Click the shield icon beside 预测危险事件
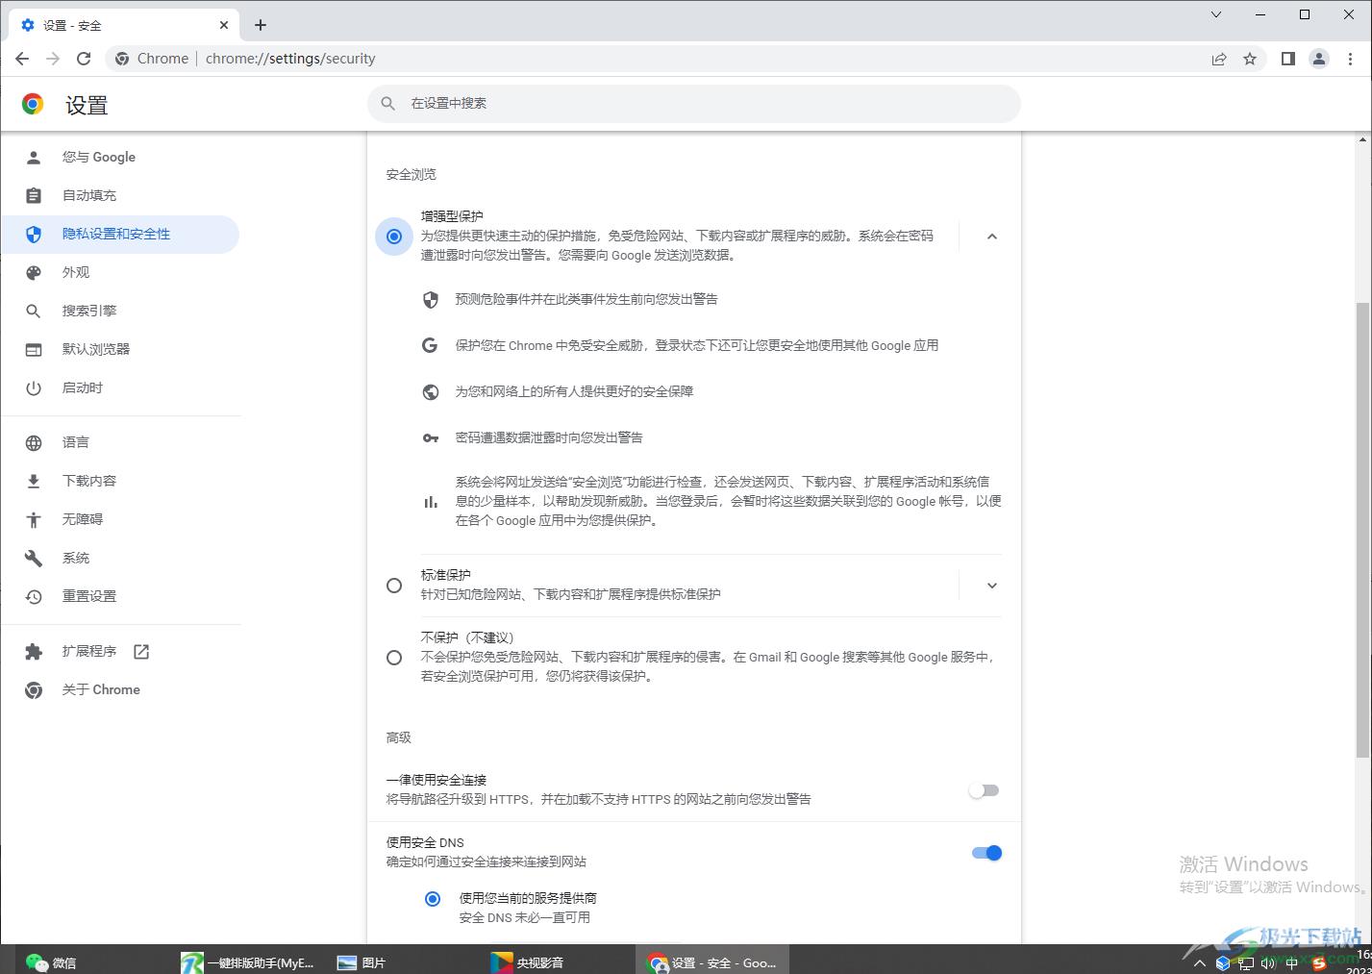This screenshot has width=1372, height=974. [431, 300]
